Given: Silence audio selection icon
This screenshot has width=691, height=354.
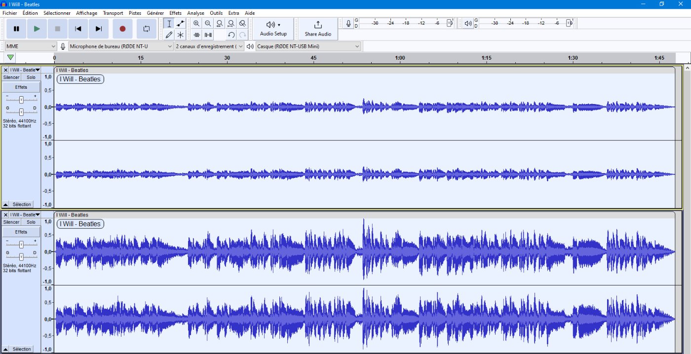Looking at the screenshot, I should coord(208,35).
